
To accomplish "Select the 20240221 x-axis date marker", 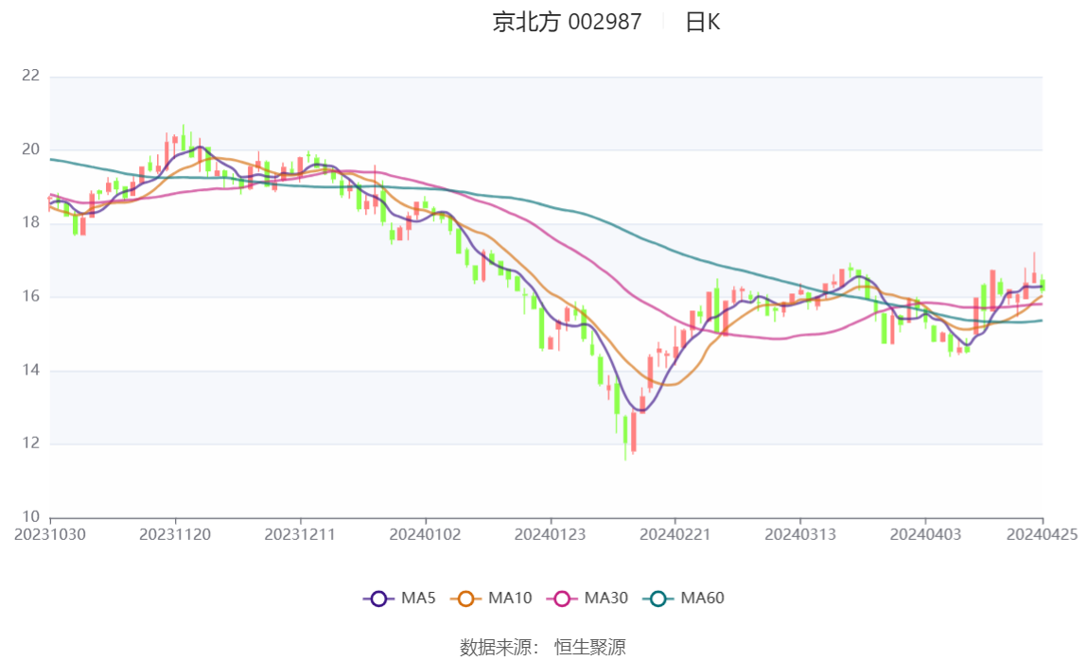I will pyautogui.click(x=675, y=534).
